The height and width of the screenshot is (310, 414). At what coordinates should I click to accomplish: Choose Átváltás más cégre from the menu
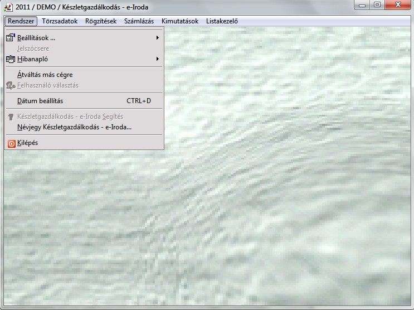tap(45, 75)
